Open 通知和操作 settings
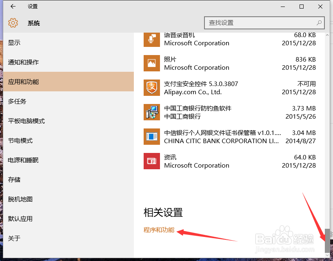The height and width of the screenshot is (261, 333). coord(69,62)
